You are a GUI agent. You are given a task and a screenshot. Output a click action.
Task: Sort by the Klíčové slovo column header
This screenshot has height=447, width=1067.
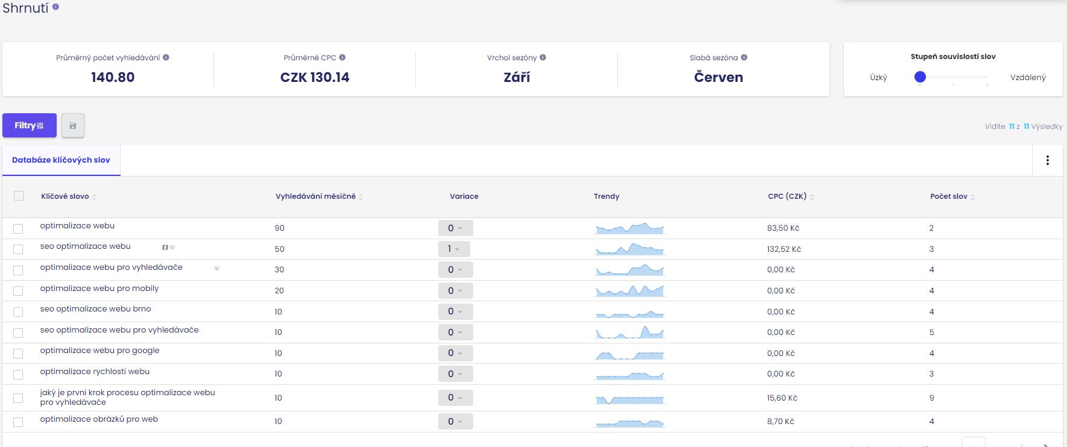pyautogui.click(x=65, y=196)
